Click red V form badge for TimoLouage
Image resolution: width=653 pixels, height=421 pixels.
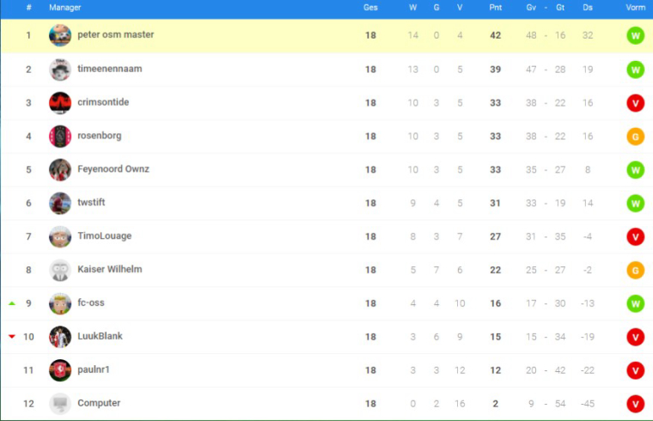coord(636,236)
